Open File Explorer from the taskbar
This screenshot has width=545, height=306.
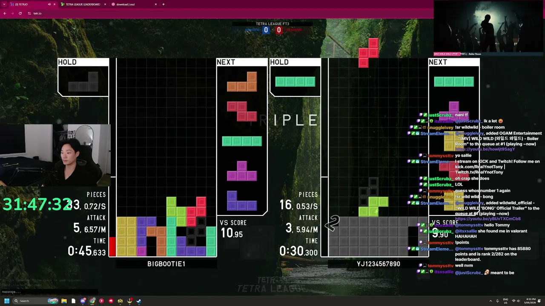64,301
